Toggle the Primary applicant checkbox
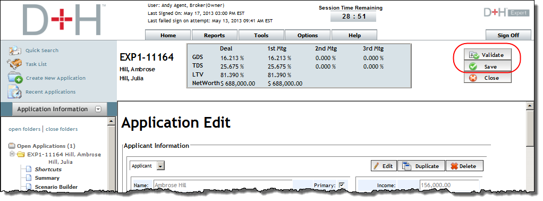The image size is (543, 201). click(x=342, y=185)
